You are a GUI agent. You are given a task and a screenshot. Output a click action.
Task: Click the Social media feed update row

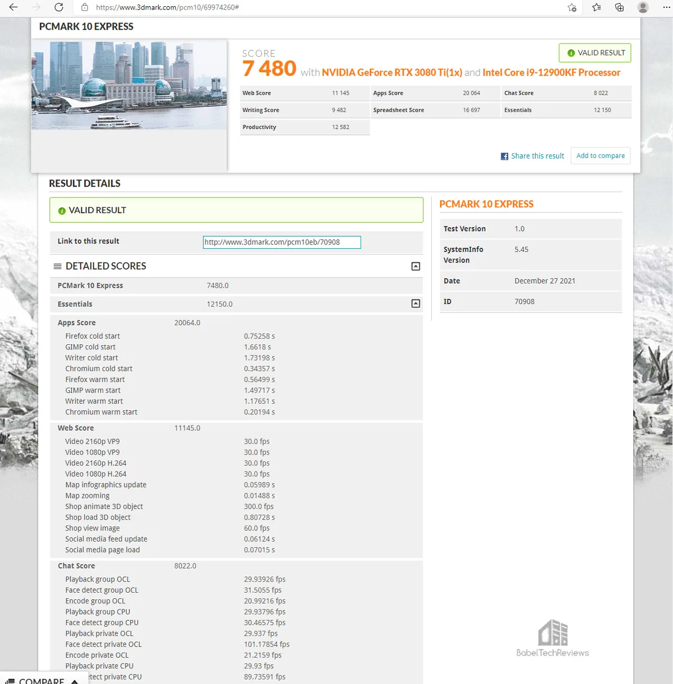pos(236,539)
